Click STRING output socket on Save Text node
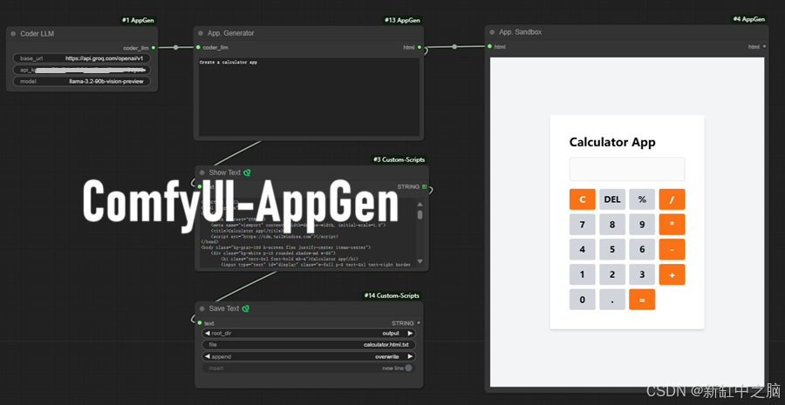 419,323
